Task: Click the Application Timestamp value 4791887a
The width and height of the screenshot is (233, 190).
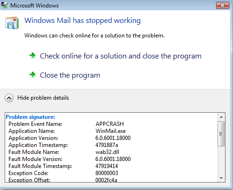Action: coord(107,145)
